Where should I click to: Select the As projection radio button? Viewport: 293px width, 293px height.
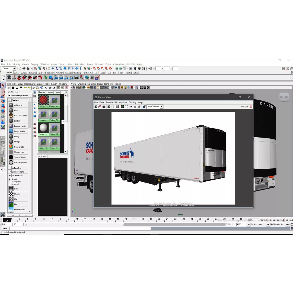(10, 181)
